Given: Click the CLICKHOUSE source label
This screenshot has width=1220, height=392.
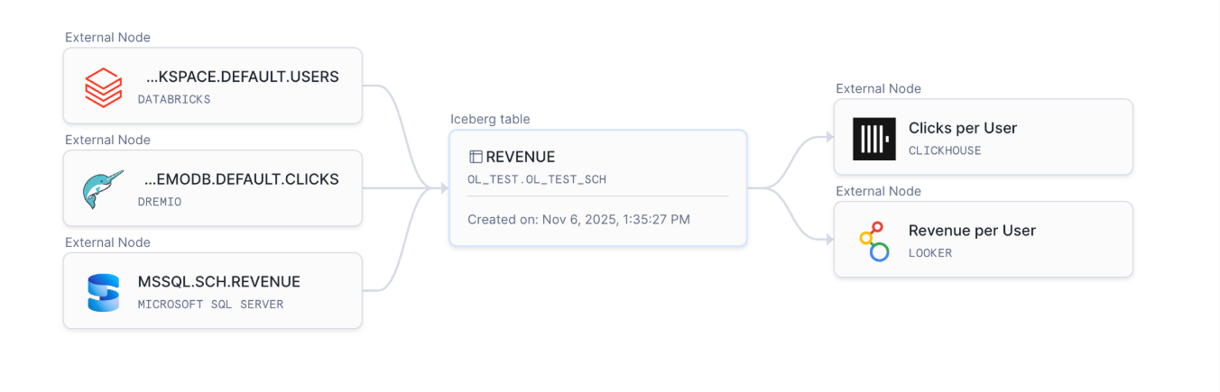Looking at the screenshot, I should point(945,150).
